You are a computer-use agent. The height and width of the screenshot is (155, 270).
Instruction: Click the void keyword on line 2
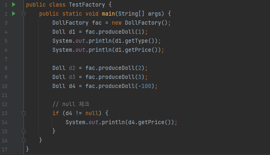click(92, 14)
